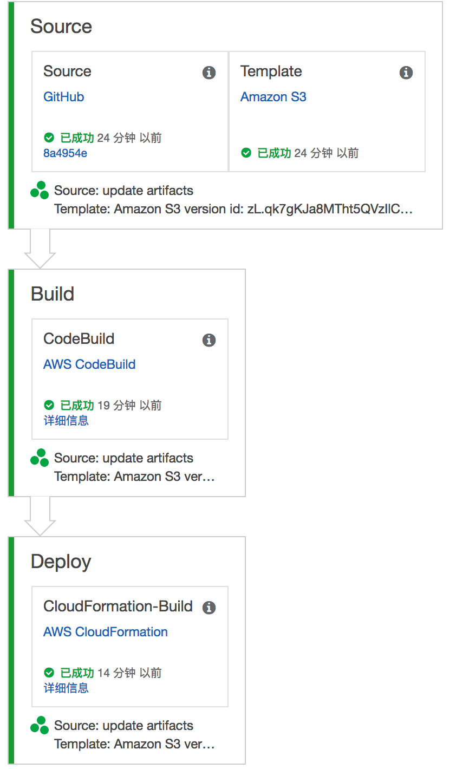Open the AWS CodeBuild link
The width and height of the screenshot is (456, 769).
(89, 364)
